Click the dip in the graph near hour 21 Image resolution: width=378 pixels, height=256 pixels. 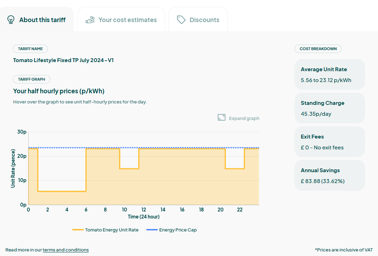tap(235, 169)
